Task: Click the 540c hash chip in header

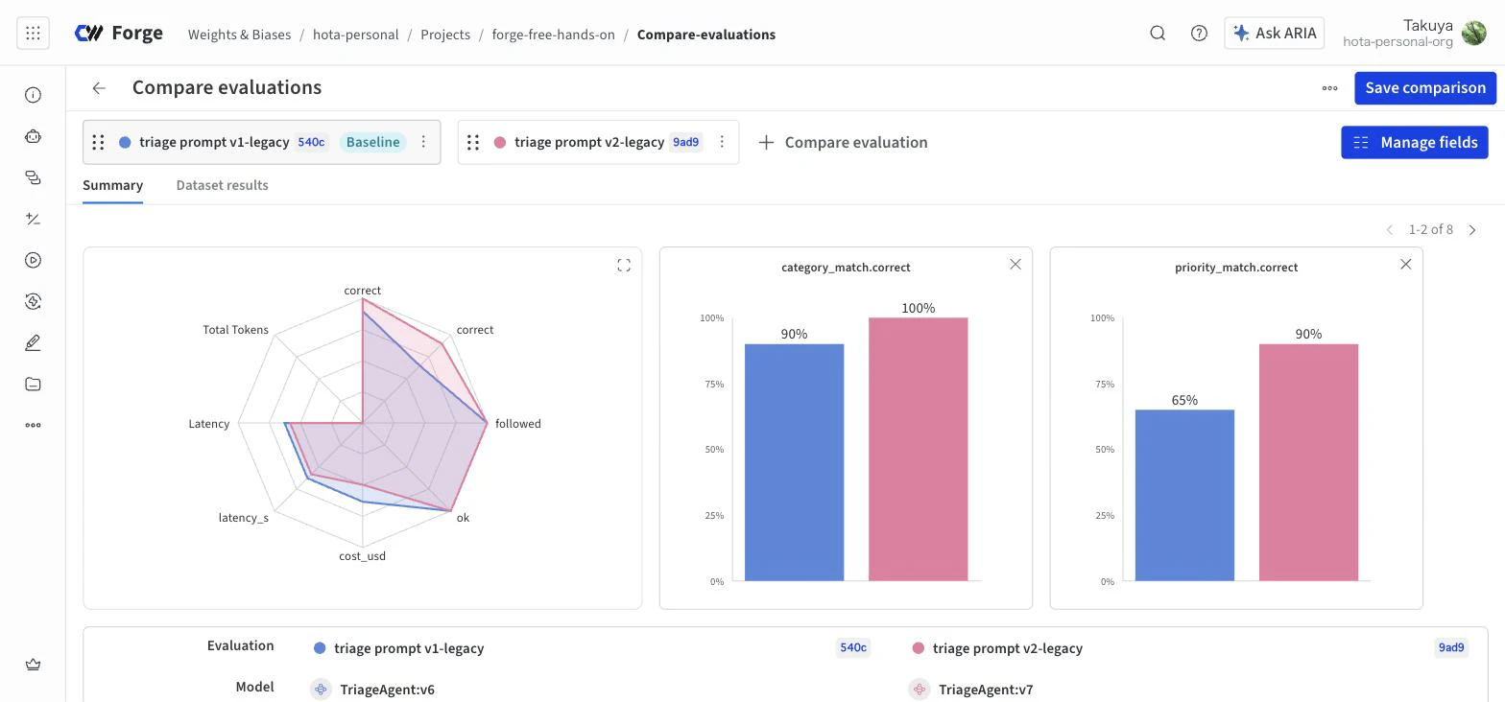Action: click(311, 142)
